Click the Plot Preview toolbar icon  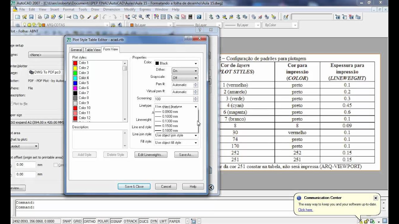pyautogui.click(x=46, y=17)
